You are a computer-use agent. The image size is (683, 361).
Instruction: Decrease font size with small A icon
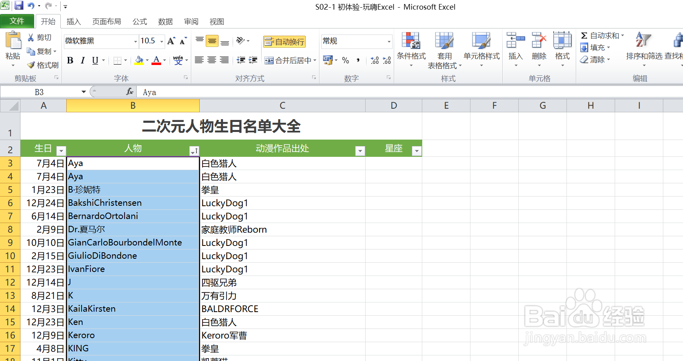coord(183,41)
